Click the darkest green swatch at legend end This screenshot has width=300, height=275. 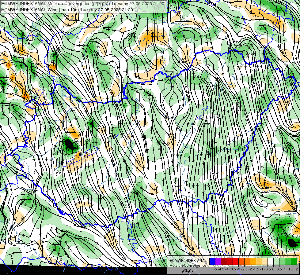point(294,262)
